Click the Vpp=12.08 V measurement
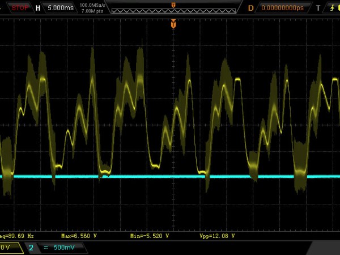This screenshot has height=255, width=340. point(217,236)
